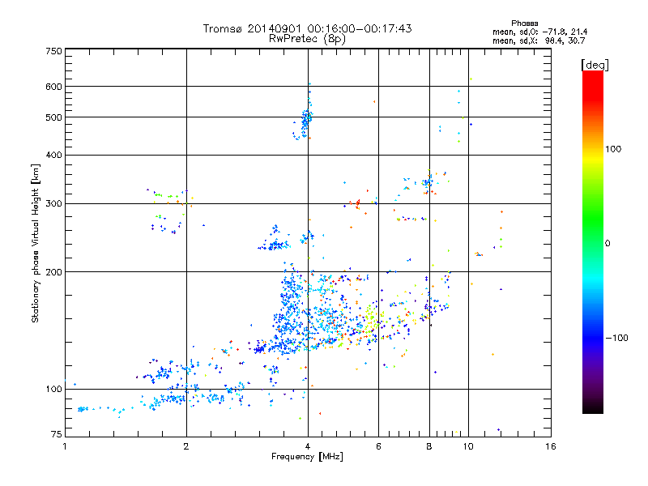648x486 pixels.
Task: Click the 'mean, sd,X: 98.4, 30.7' statistics line
Action: click(539, 40)
